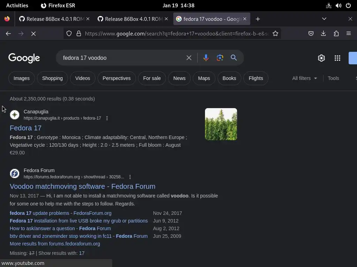
Task: Open options menu for Canapuglia result
Action: [x=107, y=118]
